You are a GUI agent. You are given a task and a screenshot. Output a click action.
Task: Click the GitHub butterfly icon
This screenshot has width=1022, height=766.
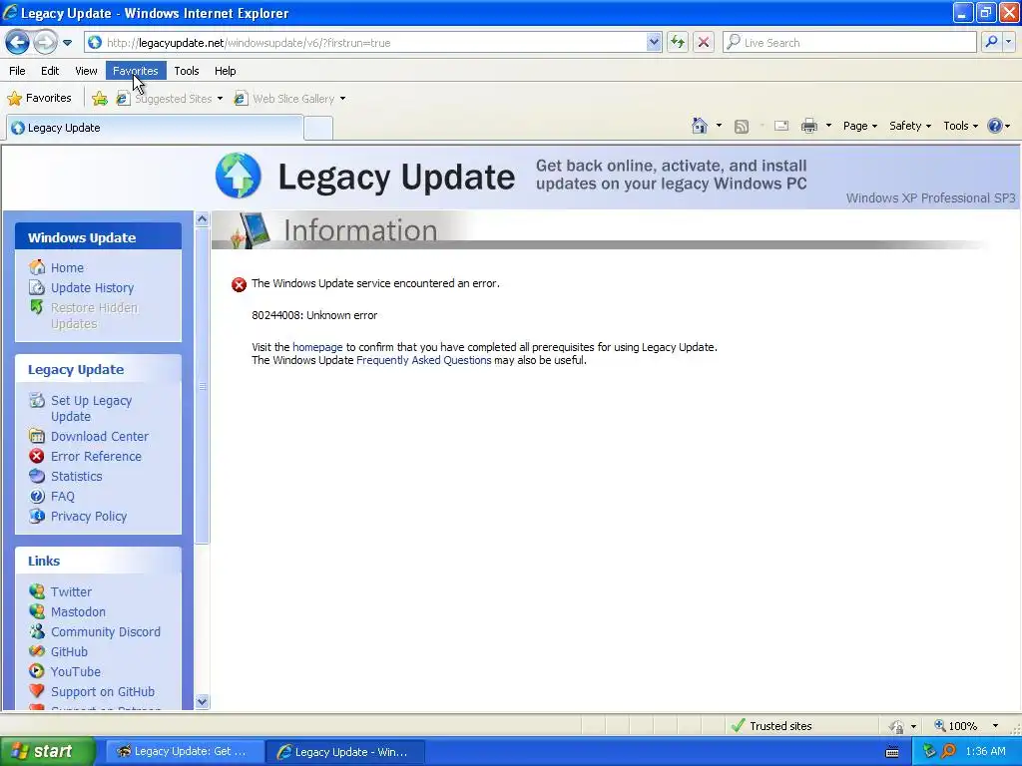pyautogui.click(x=37, y=651)
